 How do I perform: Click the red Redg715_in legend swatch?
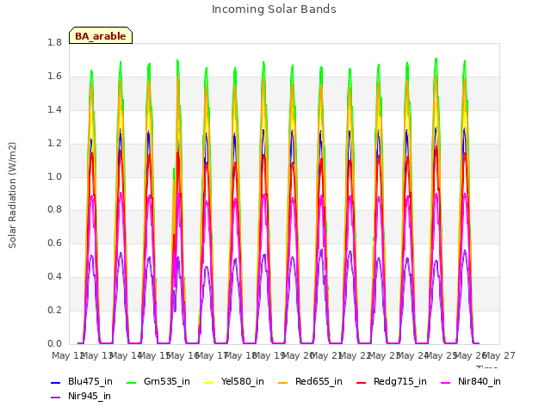(x=362, y=382)
